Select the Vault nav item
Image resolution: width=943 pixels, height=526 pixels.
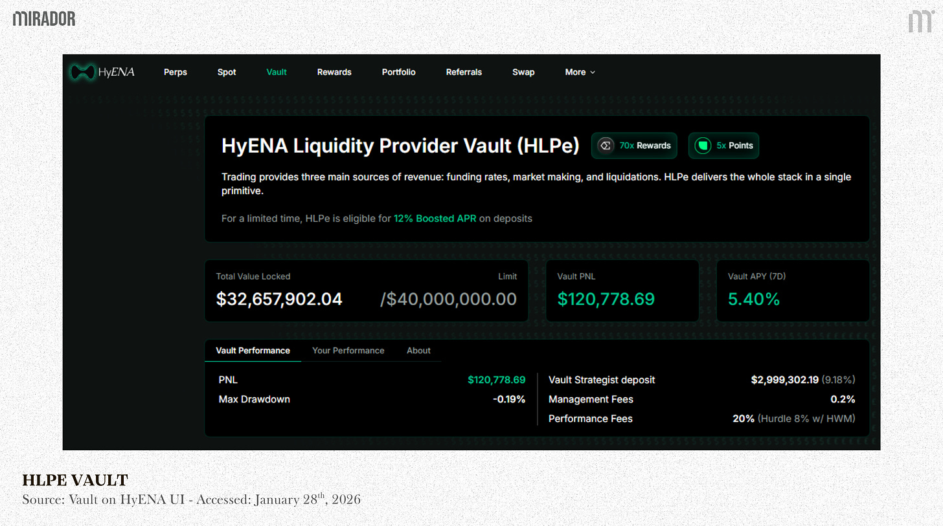(277, 72)
